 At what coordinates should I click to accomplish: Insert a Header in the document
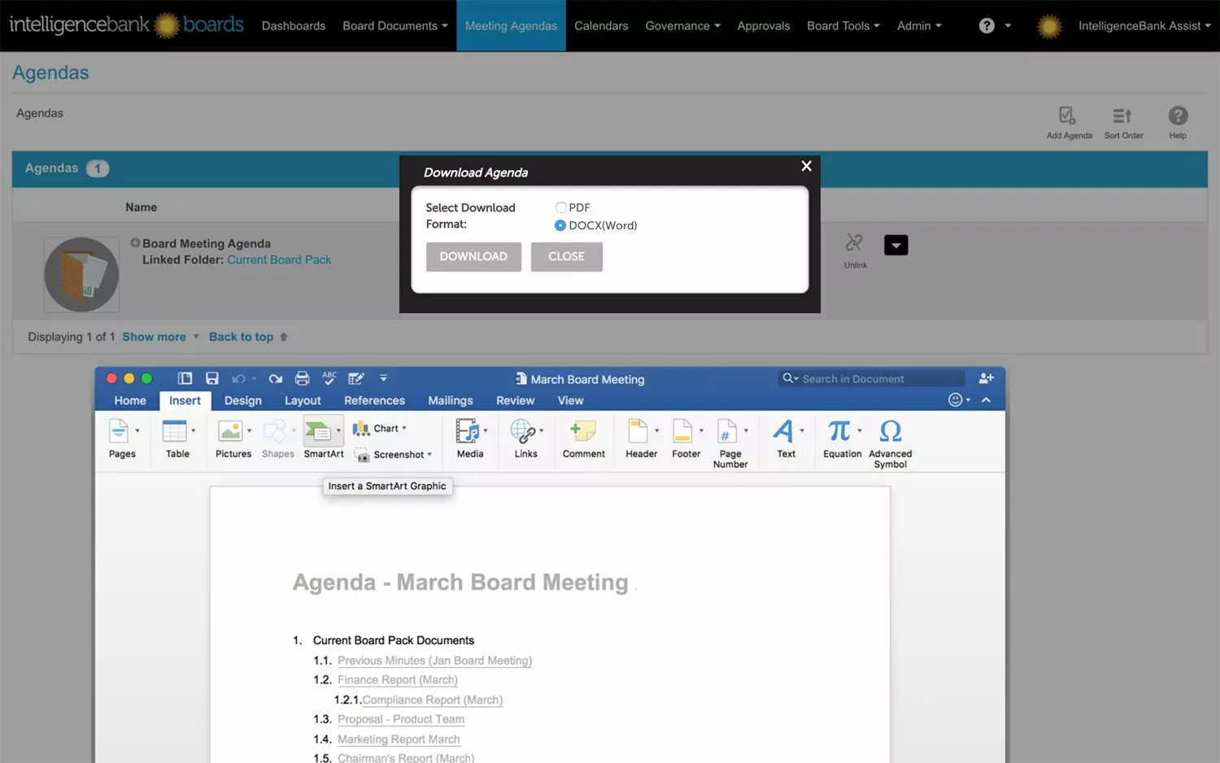click(642, 439)
